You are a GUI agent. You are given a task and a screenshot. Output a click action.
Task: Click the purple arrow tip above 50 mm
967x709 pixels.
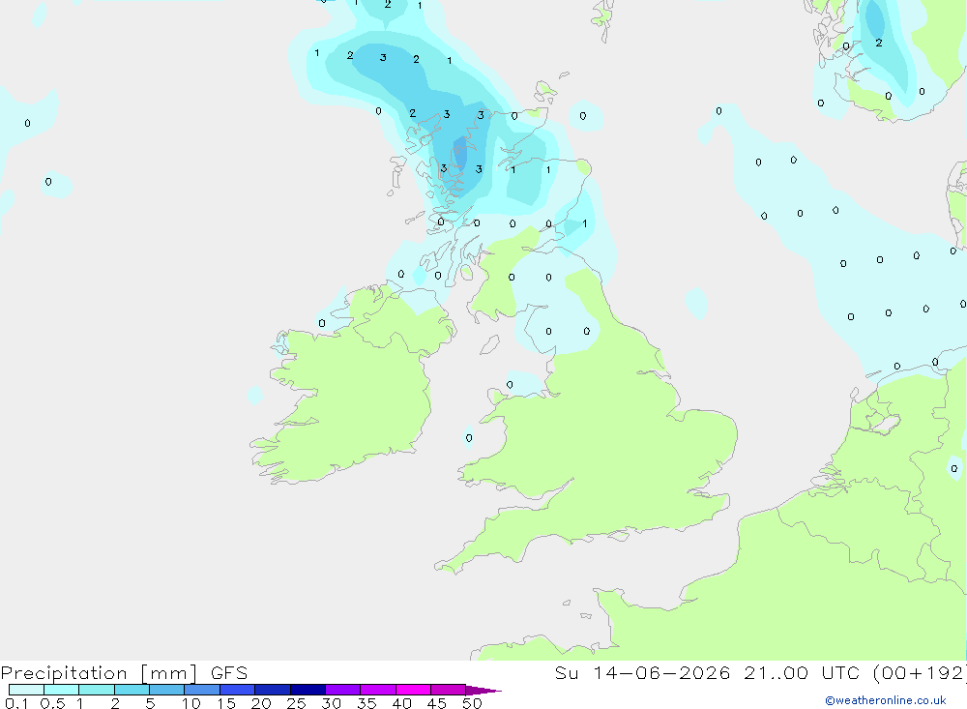[483, 690]
